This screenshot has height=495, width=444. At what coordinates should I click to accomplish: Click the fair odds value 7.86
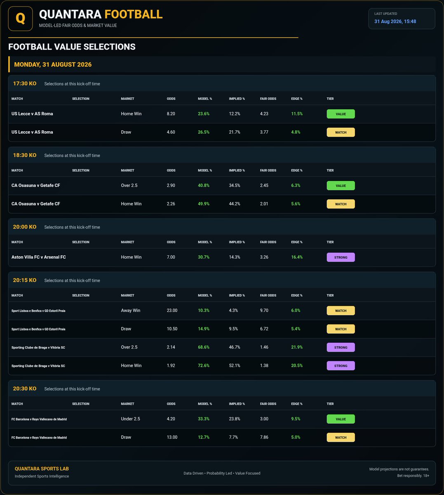coord(264,437)
